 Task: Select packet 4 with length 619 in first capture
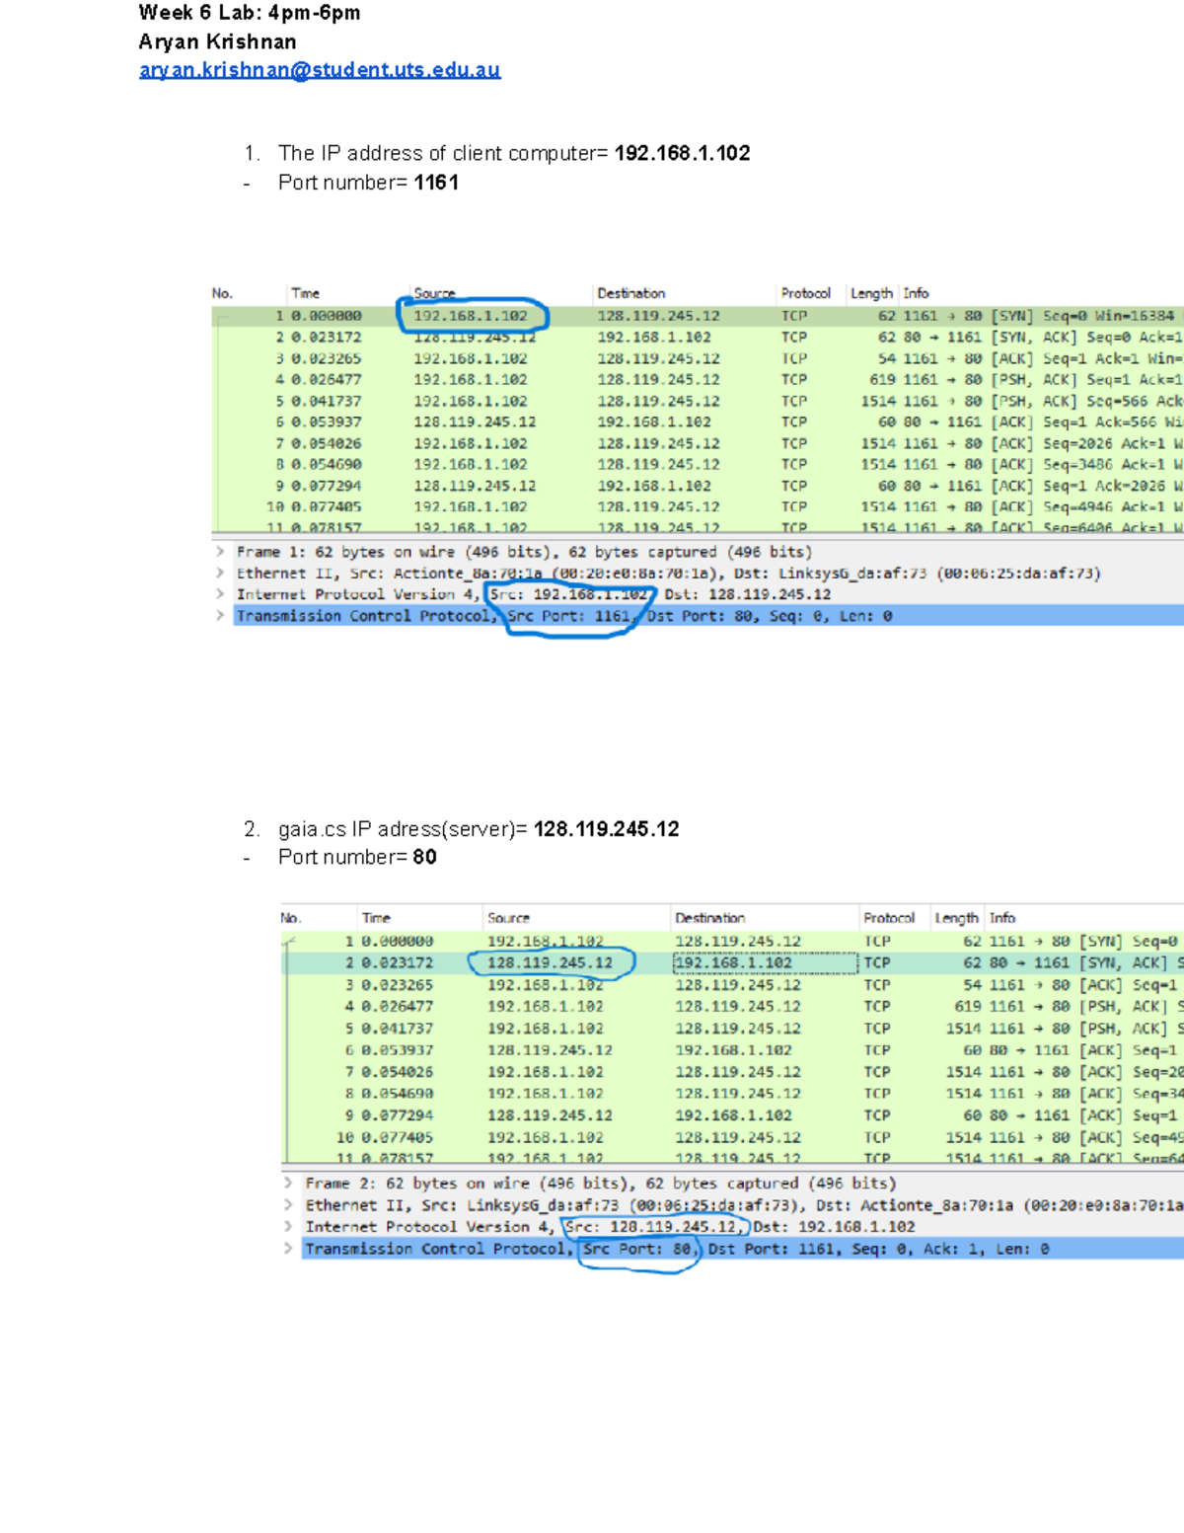coord(691,379)
